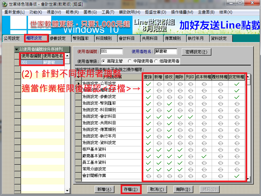The height and width of the screenshot is (196, 261).
Task: Toggle 列印 permission for 系統設定-會計科目
Action: click(190, 117)
